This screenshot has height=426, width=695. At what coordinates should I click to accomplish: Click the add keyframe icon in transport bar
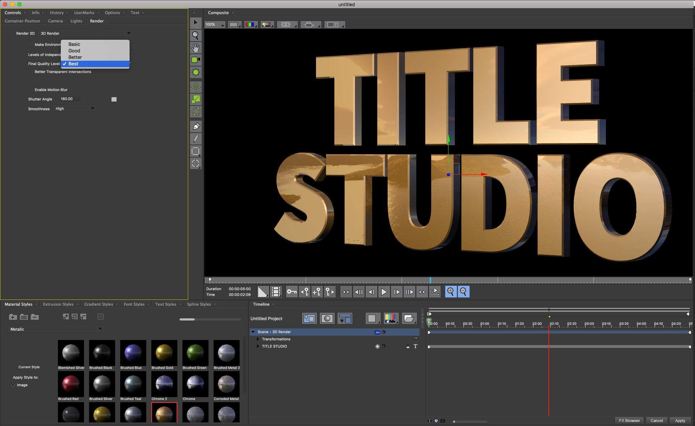click(317, 292)
